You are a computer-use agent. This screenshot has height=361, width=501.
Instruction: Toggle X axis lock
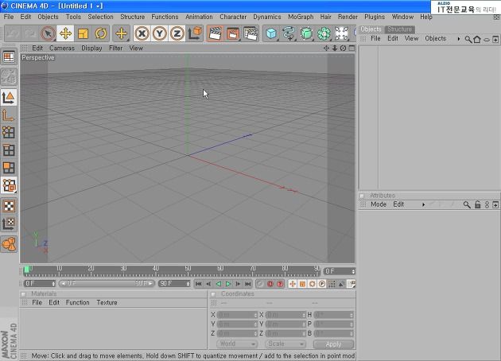pos(142,33)
